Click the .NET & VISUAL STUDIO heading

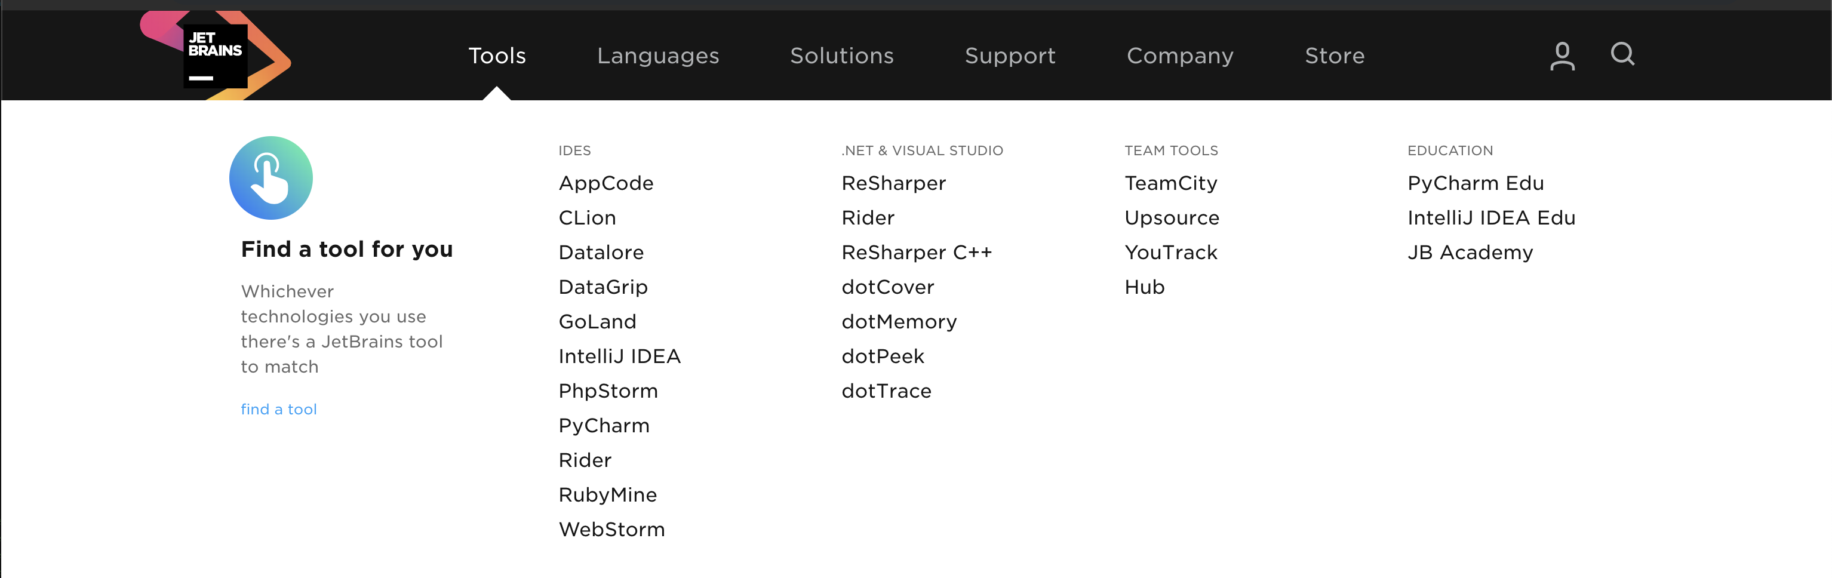(922, 150)
